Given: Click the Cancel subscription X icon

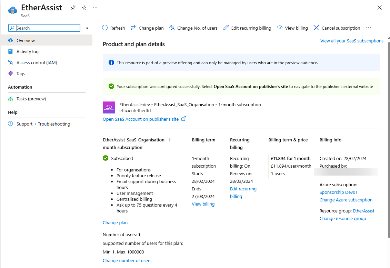Looking at the screenshot, I should pyautogui.click(x=316, y=28).
